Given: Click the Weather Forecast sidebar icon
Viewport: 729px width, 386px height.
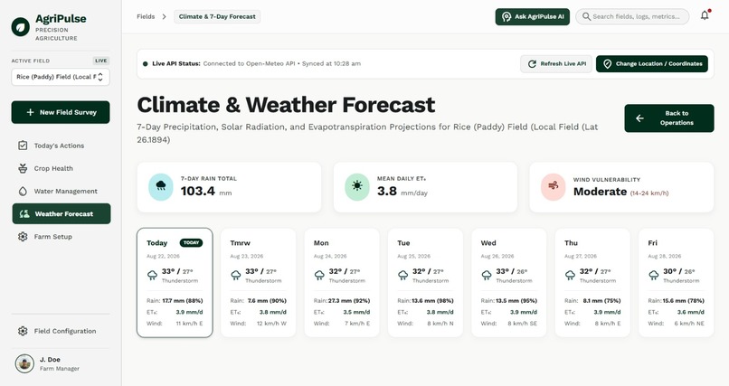Looking at the screenshot, I should pos(24,213).
